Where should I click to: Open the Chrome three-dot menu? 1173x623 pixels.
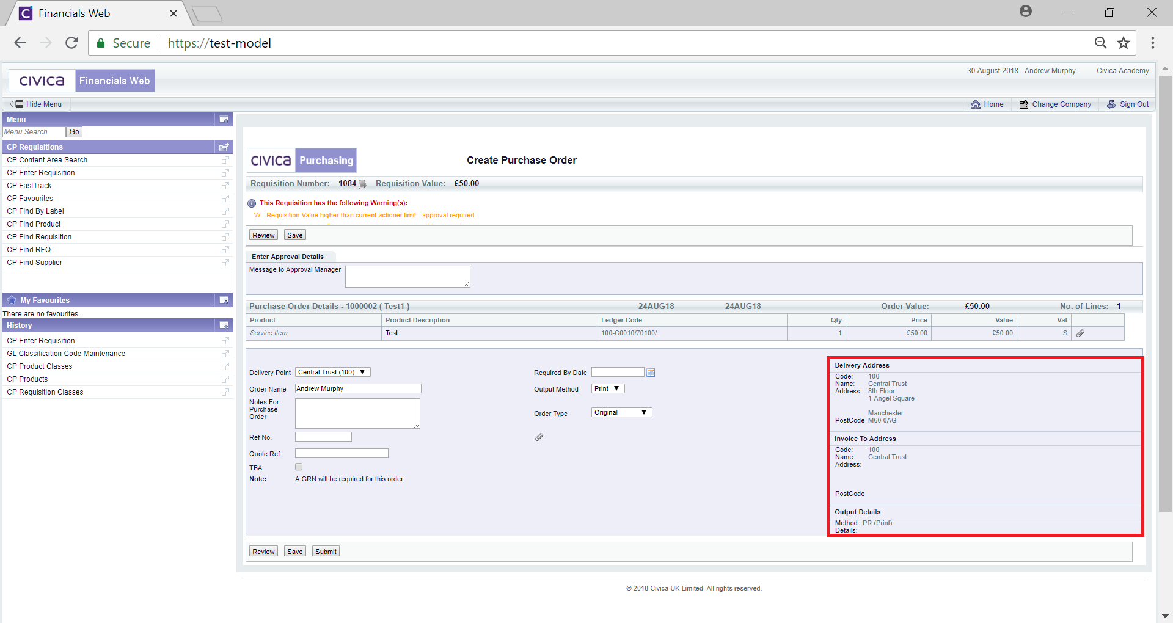pyautogui.click(x=1153, y=43)
